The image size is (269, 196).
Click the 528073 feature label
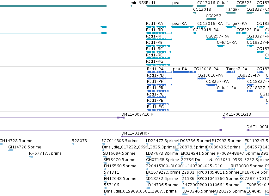tap(79, 141)
